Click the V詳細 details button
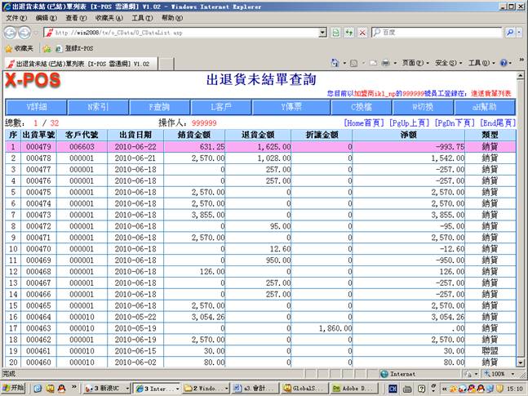This screenshot has height=396, width=528. pos(37,107)
